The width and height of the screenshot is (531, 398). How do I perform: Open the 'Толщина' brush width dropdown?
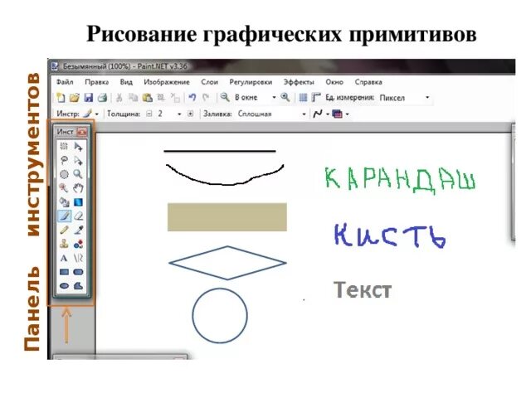[179, 114]
